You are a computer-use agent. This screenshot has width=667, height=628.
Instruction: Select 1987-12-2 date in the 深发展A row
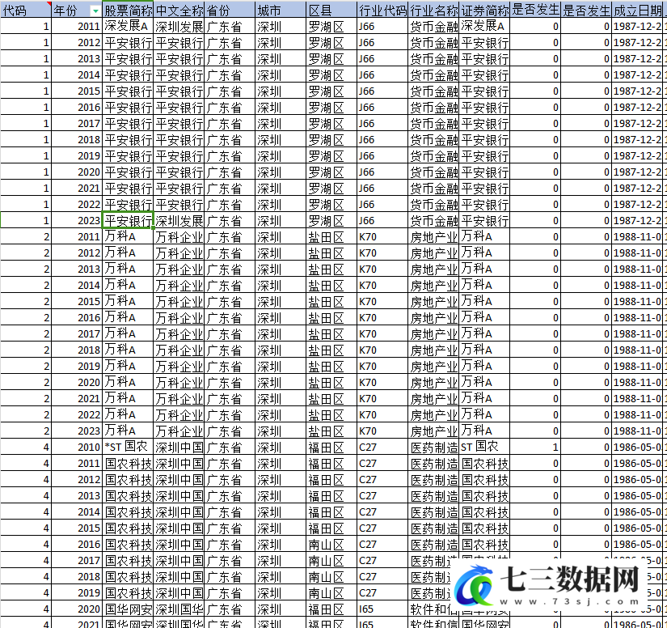tap(638, 27)
